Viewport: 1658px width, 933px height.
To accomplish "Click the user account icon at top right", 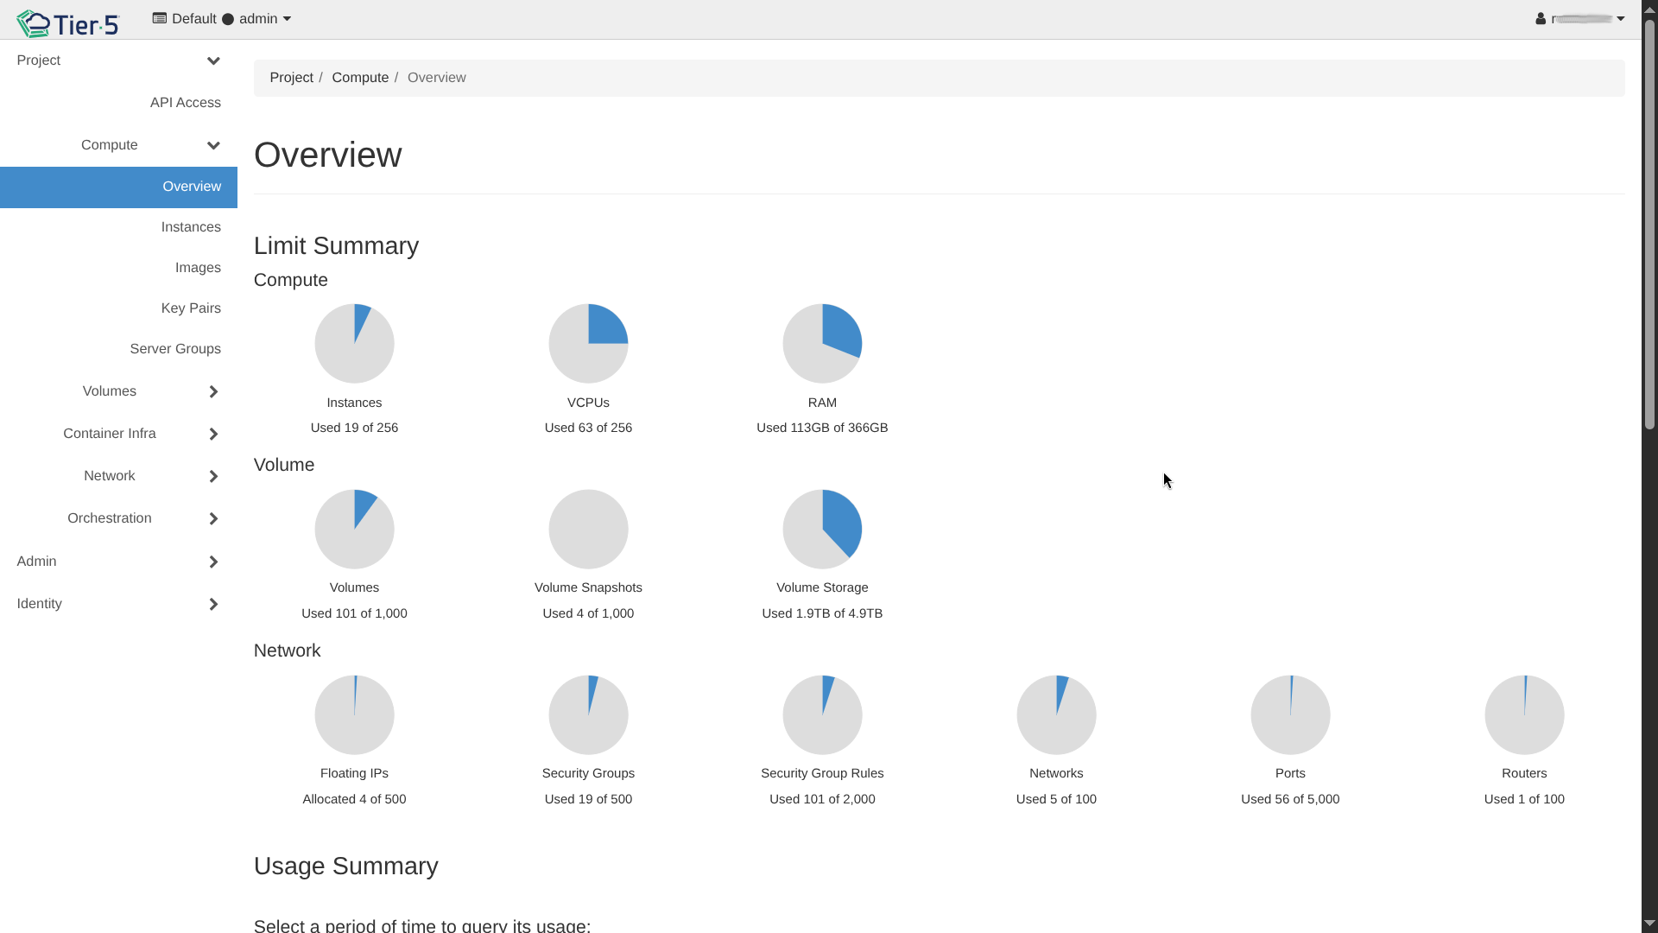I will coord(1541,19).
